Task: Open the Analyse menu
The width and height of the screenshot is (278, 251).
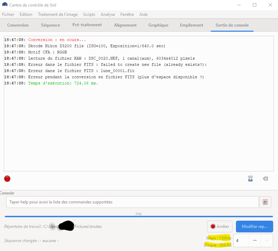Action: tap(108, 14)
